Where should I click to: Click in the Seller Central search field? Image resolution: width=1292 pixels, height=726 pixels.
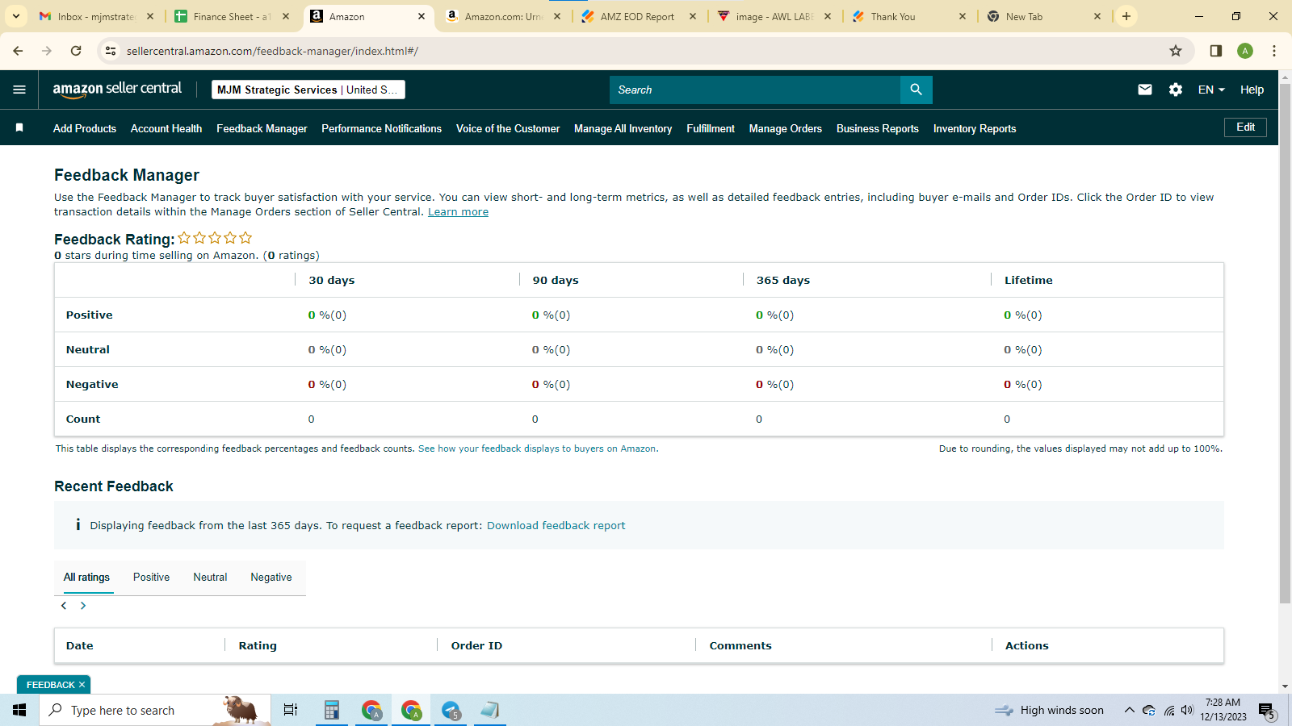coord(755,90)
